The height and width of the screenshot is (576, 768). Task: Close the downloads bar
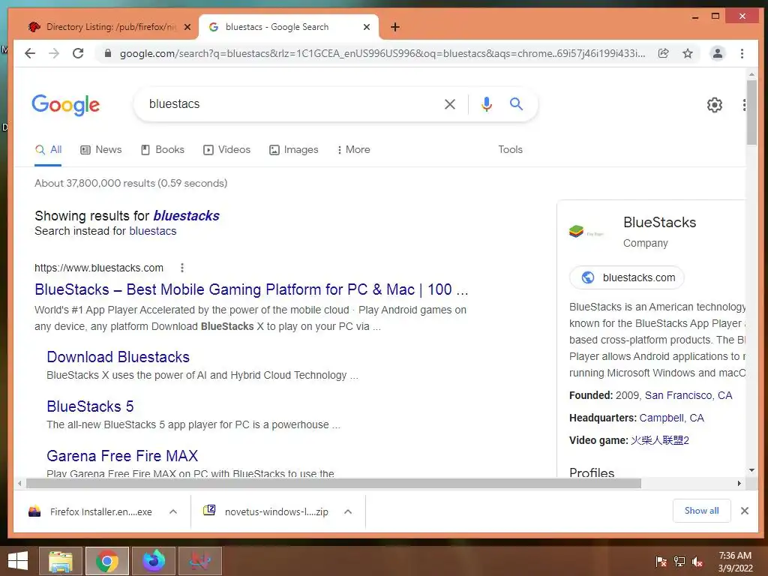coord(745,511)
